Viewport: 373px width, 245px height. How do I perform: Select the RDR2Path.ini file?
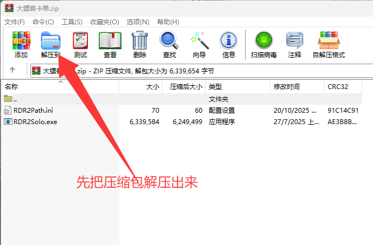click(33, 110)
